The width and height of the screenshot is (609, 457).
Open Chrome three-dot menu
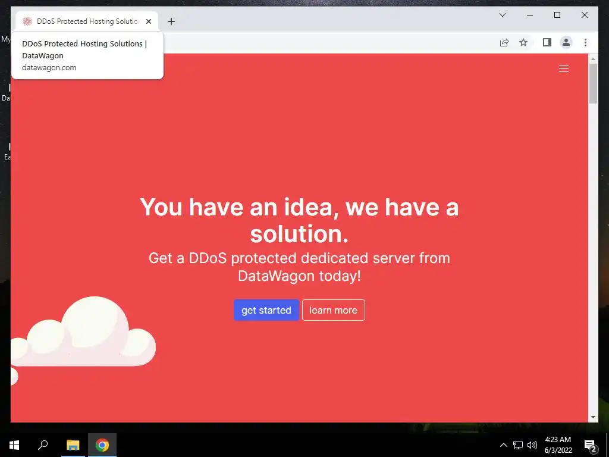pyautogui.click(x=585, y=42)
